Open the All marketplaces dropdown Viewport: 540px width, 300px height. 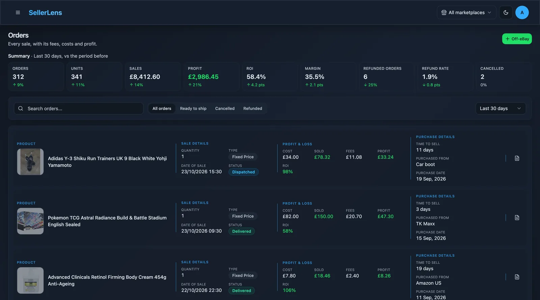point(466,12)
